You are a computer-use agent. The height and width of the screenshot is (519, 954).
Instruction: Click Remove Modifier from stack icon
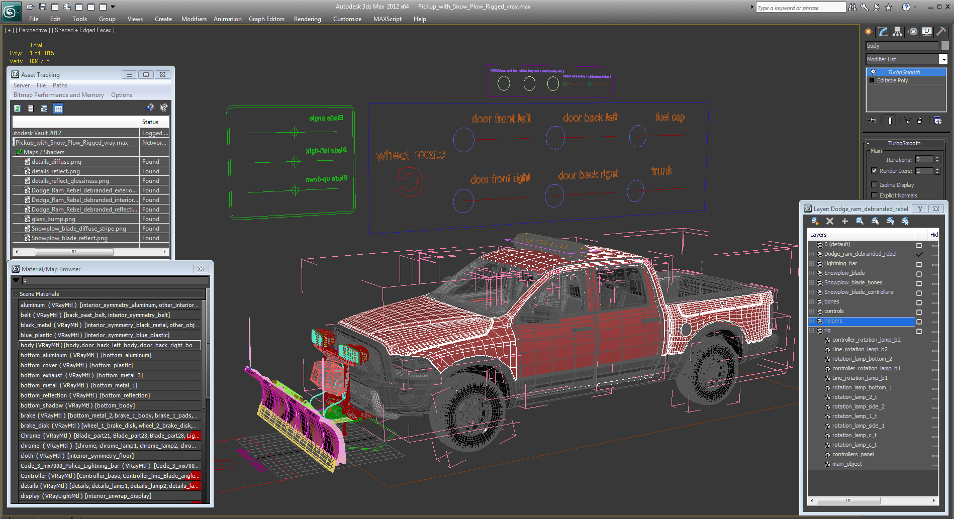tap(920, 121)
